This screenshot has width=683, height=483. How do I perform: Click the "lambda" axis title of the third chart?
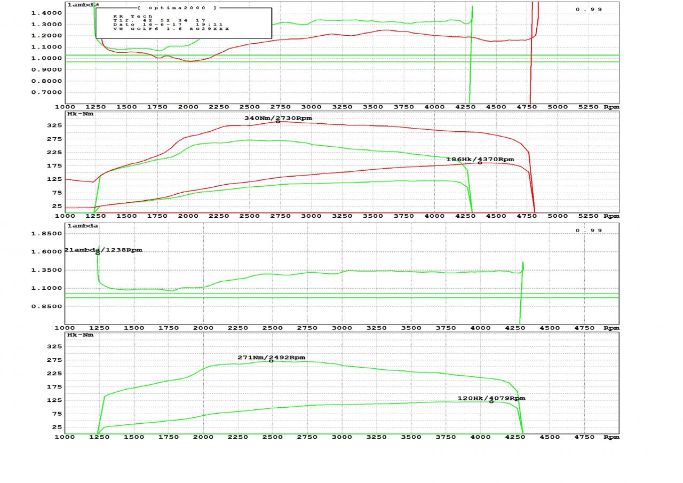(x=83, y=226)
